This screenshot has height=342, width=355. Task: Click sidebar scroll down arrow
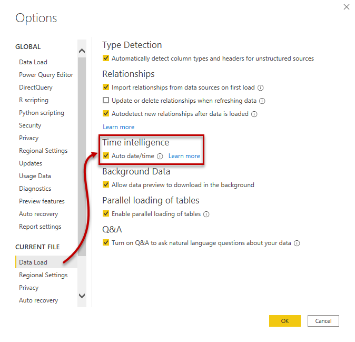[82, 296]
